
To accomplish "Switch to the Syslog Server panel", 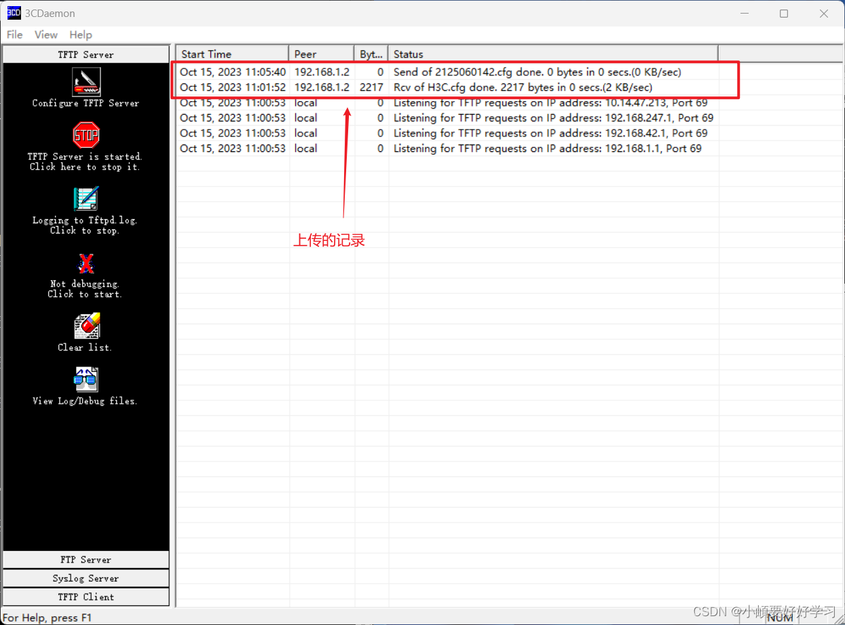I will 86,578.
